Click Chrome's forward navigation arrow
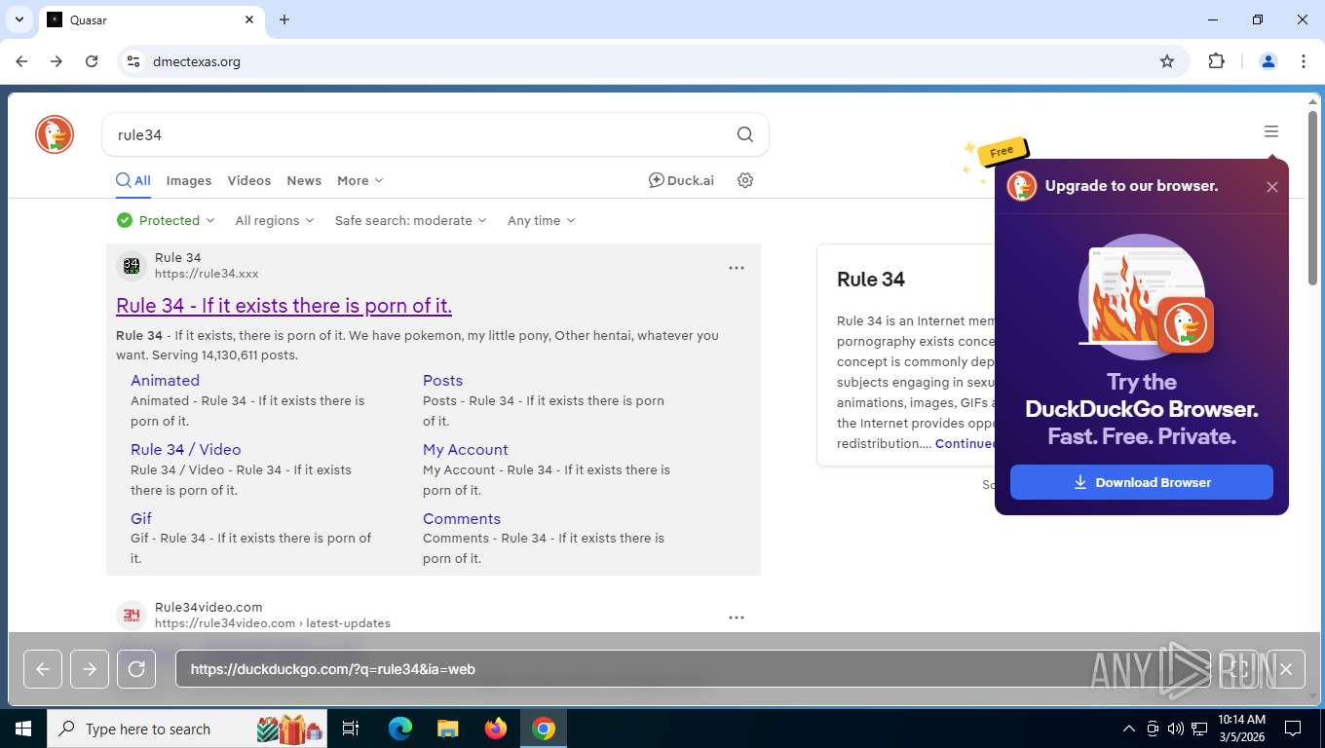1325x748 pixels. [57, 61]
